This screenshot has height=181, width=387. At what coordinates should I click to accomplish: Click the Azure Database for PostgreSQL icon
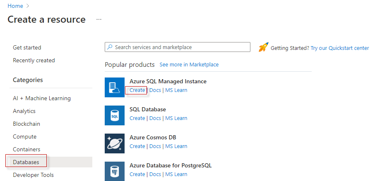115,171
